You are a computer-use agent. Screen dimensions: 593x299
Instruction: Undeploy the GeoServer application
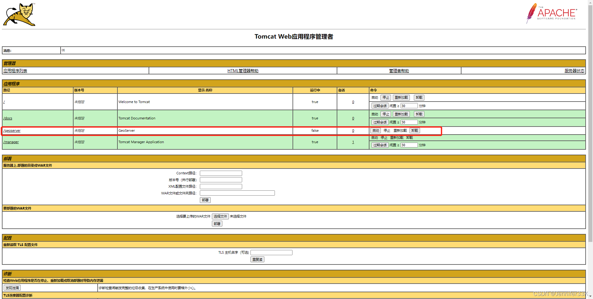414,131
